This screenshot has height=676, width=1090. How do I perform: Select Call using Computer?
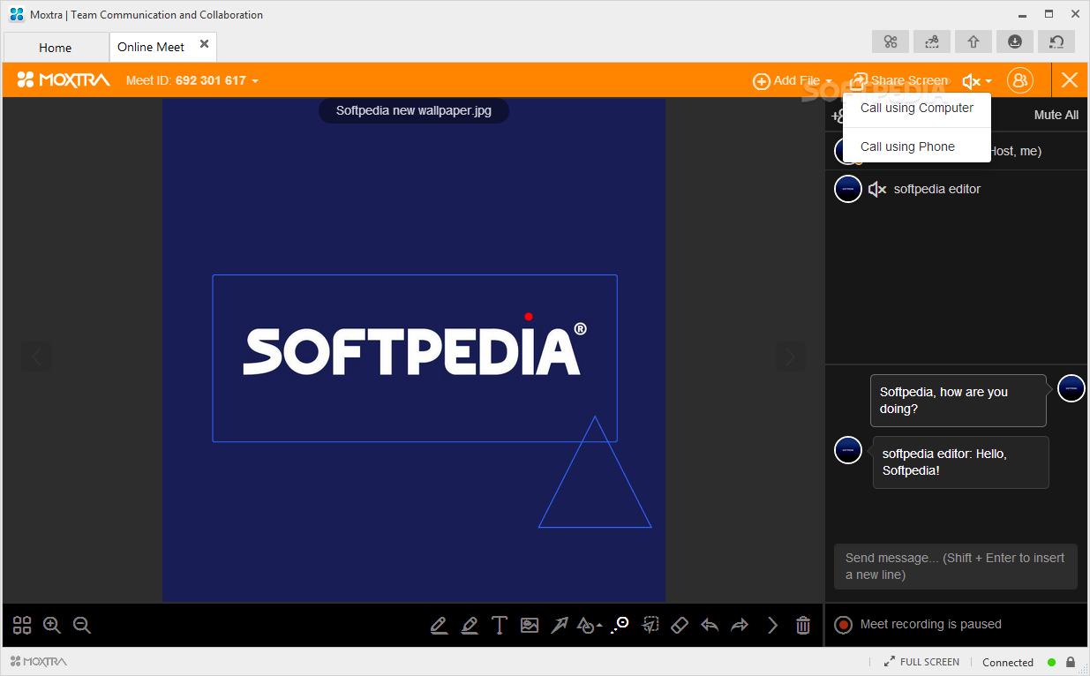917,108
